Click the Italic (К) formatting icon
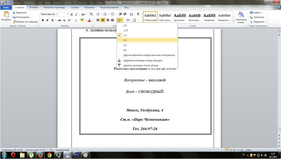Image resolution: width=281 pixels, height=159 pixels. pos(47,20)
